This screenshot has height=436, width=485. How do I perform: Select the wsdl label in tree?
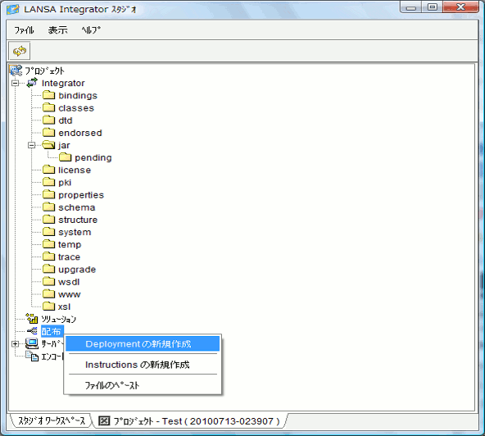coord(69,282)
